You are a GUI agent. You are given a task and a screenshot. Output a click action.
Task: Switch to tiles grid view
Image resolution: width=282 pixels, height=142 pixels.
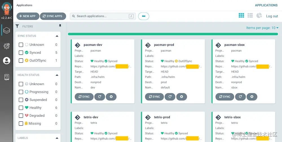click(241, 15)
